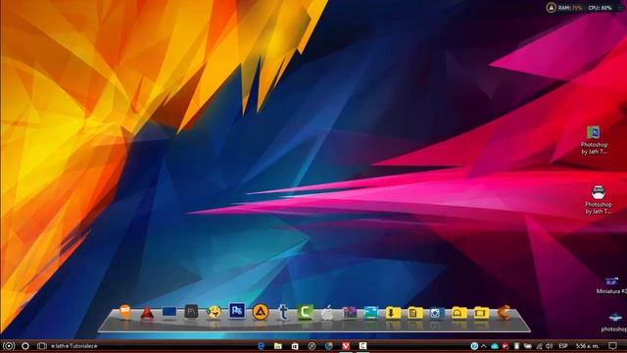Open the red antivirus tray icon

pyautogui.click(x=506, y=346)
